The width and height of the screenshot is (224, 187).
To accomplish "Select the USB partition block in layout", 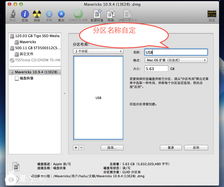I will [x=98, y=98].
